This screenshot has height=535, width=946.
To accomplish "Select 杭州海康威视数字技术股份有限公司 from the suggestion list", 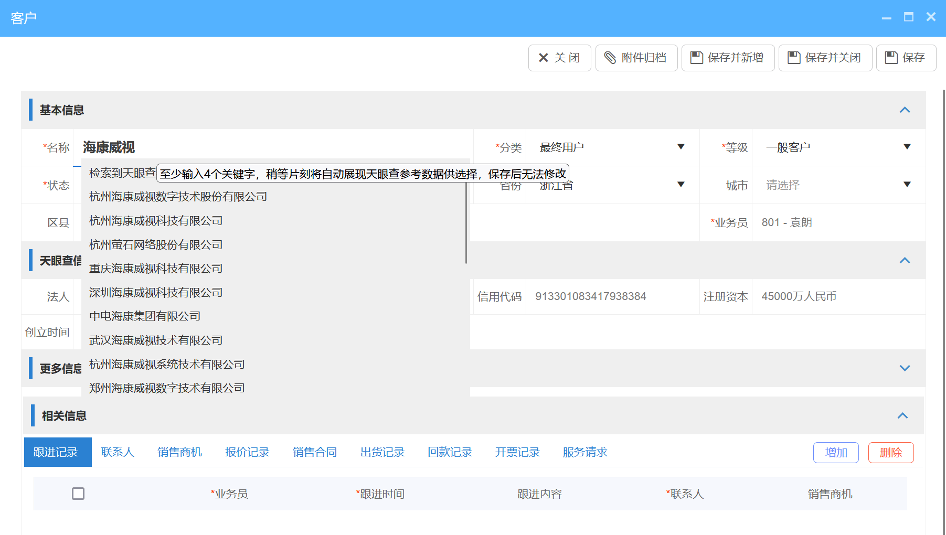I will (177, 196).
